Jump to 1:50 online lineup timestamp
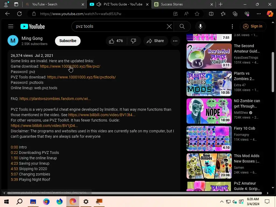 click(14, 158)
